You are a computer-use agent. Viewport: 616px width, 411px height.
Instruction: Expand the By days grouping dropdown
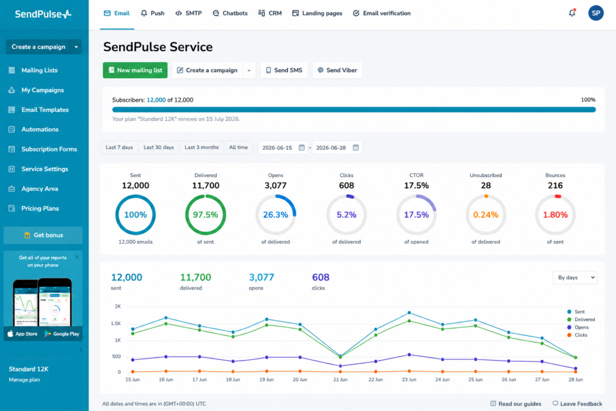pyautogui.click(x=575, y=277)
